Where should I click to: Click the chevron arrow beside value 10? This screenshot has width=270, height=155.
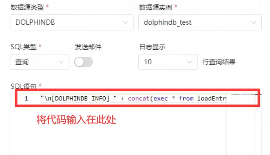pos(189,62)
